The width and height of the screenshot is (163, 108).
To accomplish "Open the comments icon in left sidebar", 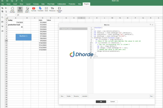I will pyautogui.click(x=2, y=22).
